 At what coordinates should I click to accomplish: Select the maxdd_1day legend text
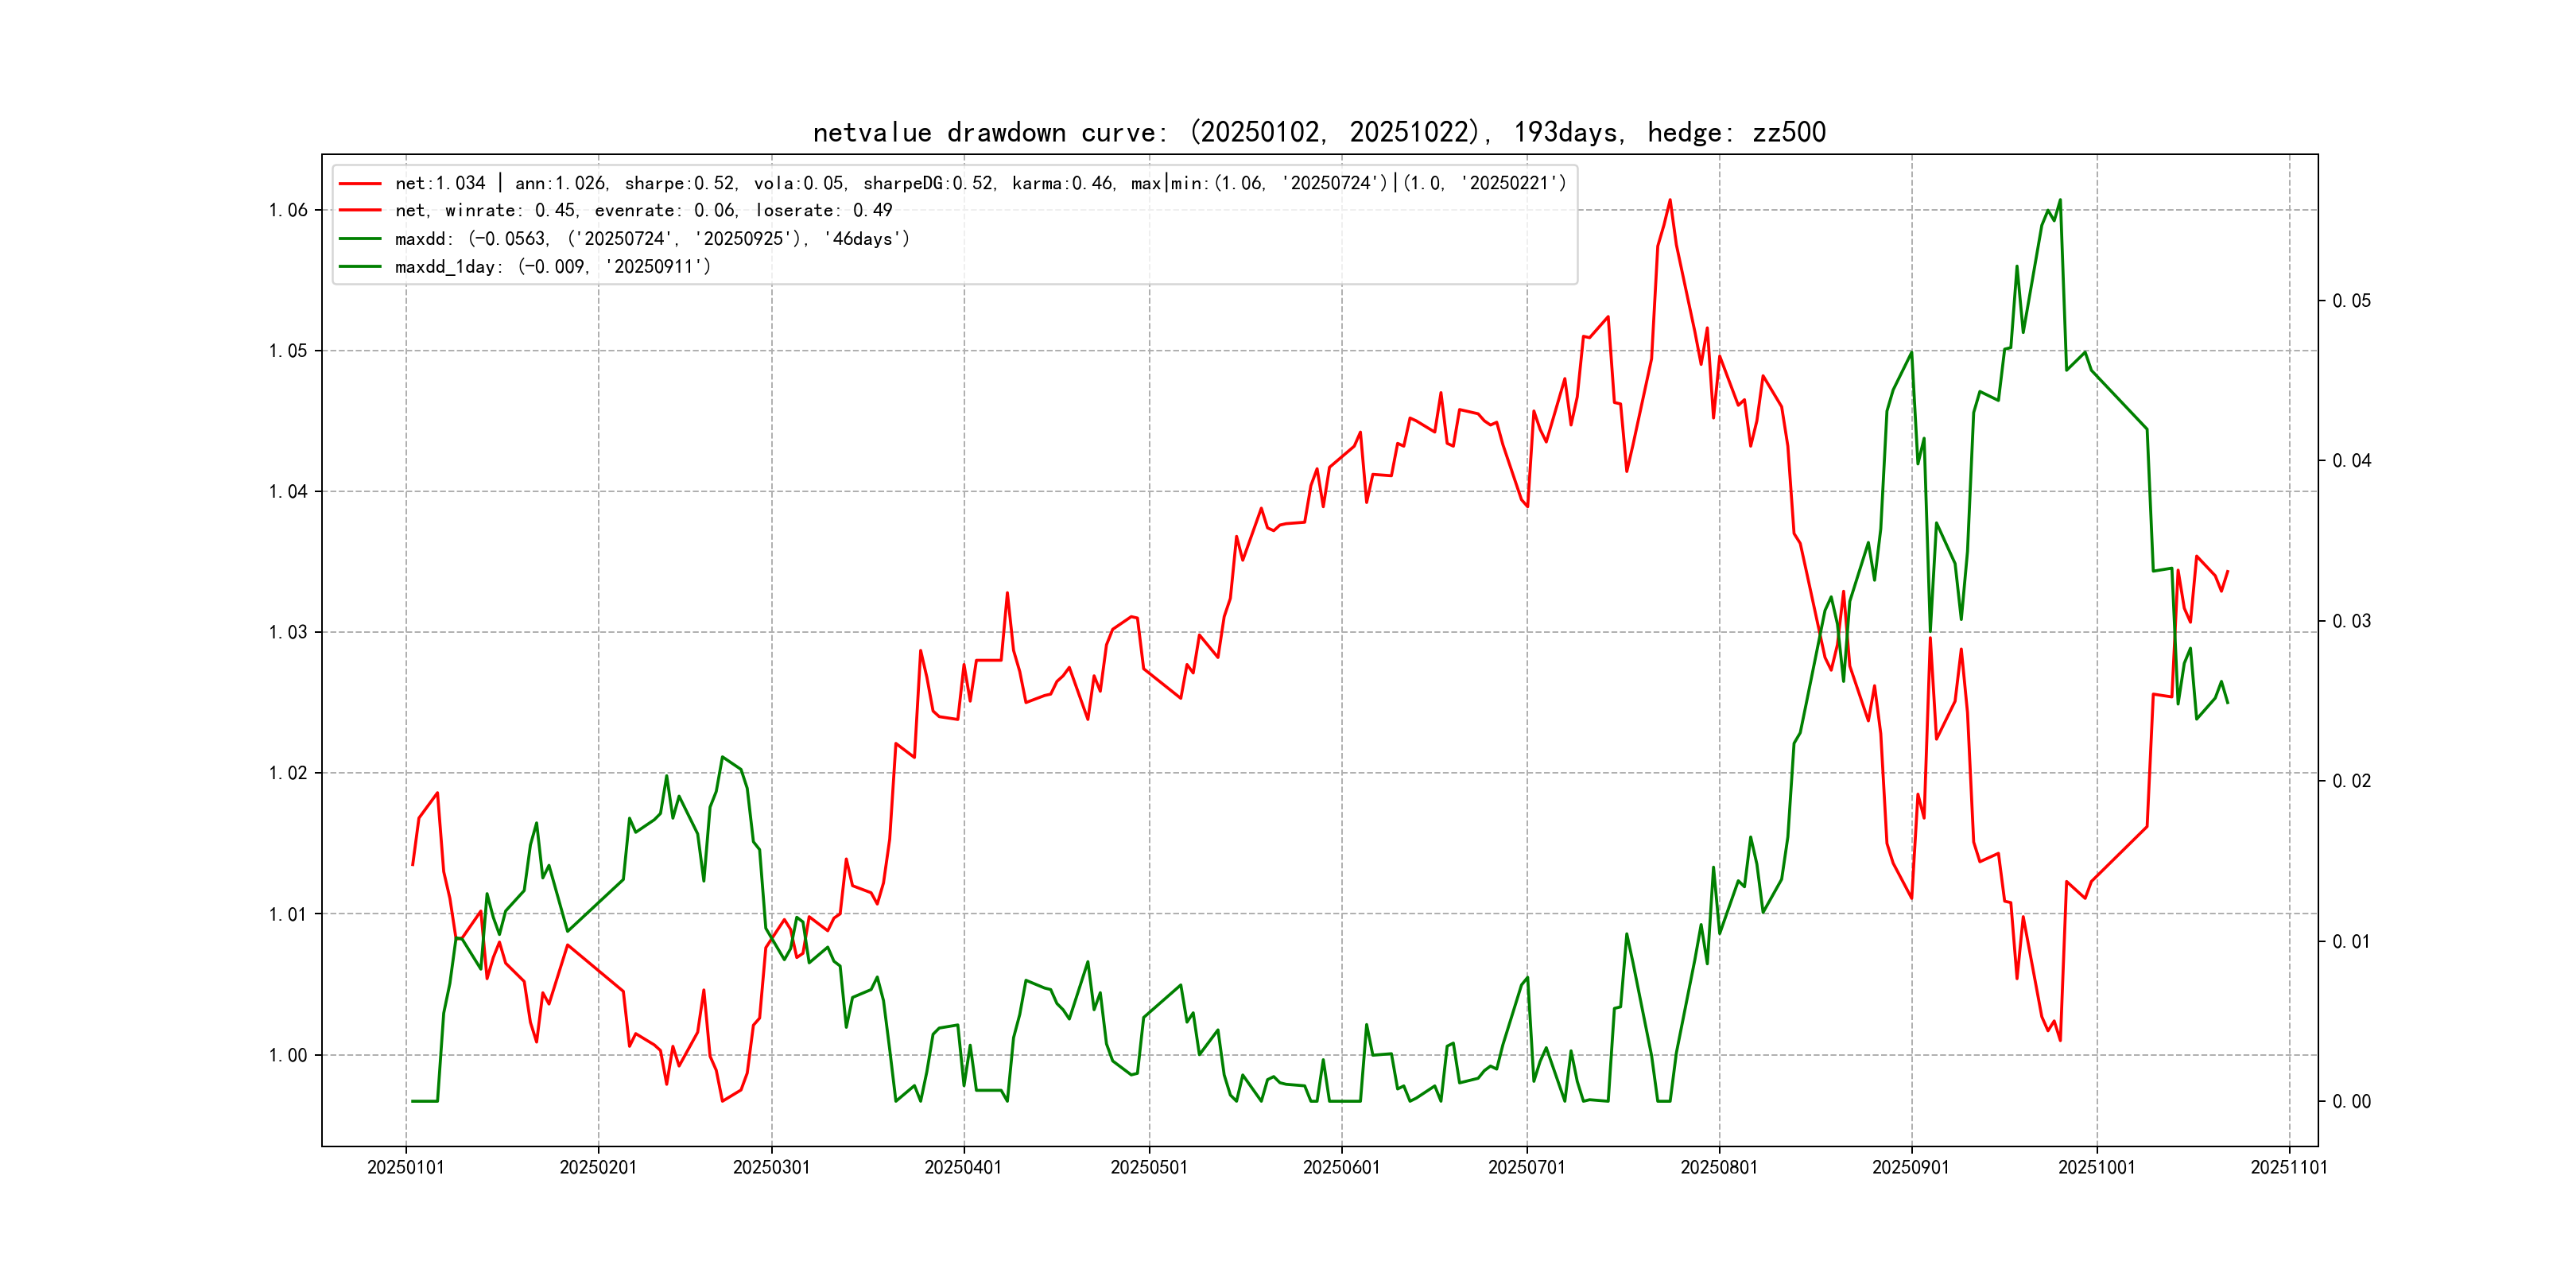tap(552, 267)
